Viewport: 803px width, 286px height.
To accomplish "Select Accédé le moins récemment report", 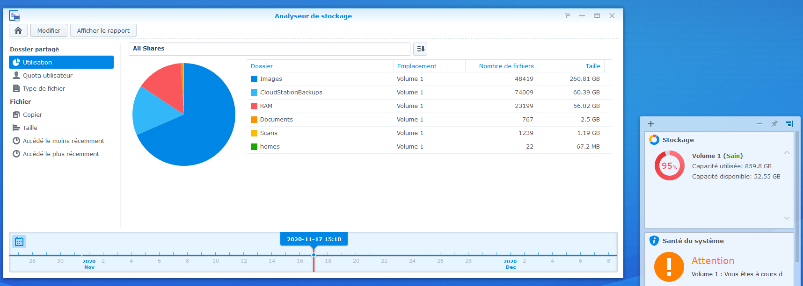I will click(x=63, y=141).
